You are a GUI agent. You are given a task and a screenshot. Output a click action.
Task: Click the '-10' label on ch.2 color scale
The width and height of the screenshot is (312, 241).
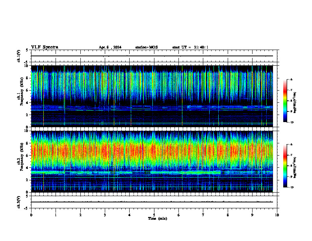[291, 187]
